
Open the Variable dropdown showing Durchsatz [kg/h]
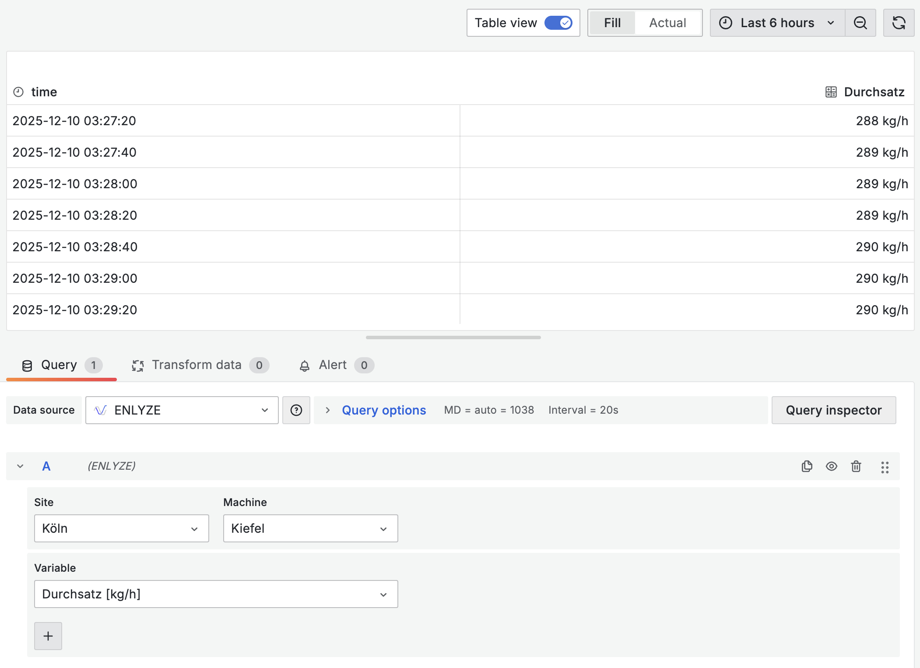tap(216, 594)
